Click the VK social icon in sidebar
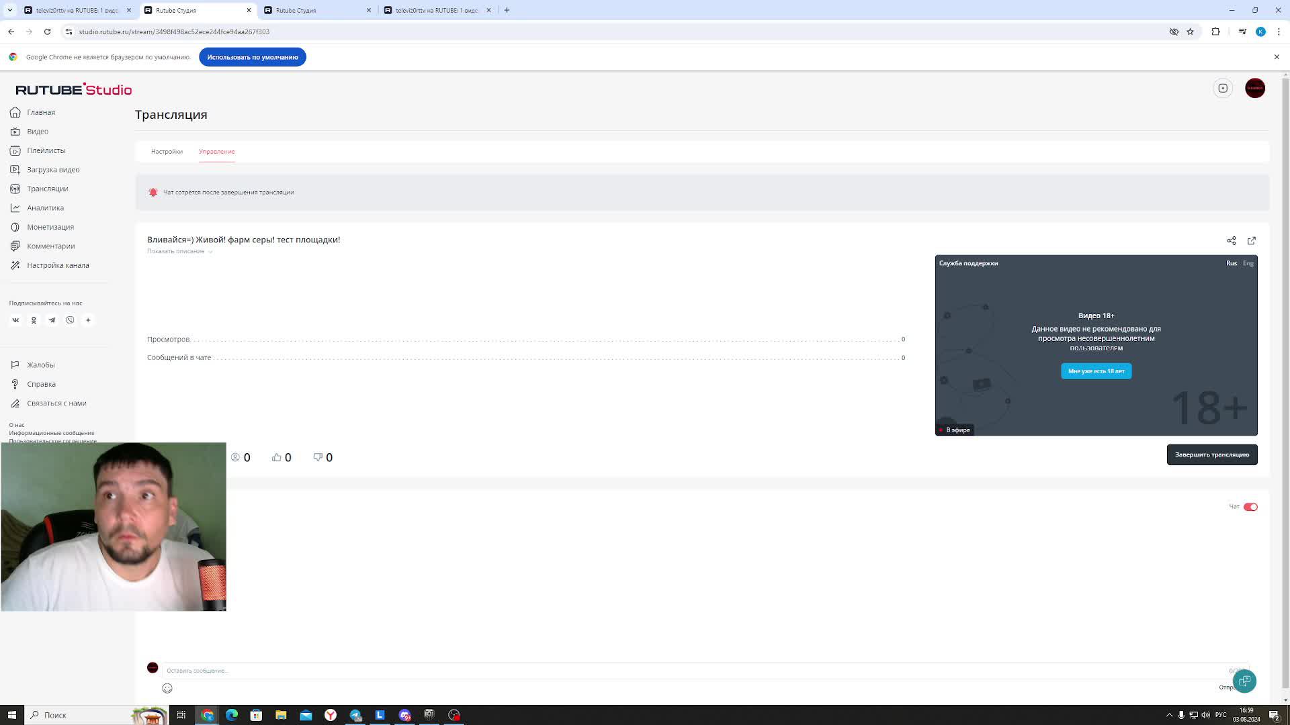1290x725 pixels. (x=15, y=320)
